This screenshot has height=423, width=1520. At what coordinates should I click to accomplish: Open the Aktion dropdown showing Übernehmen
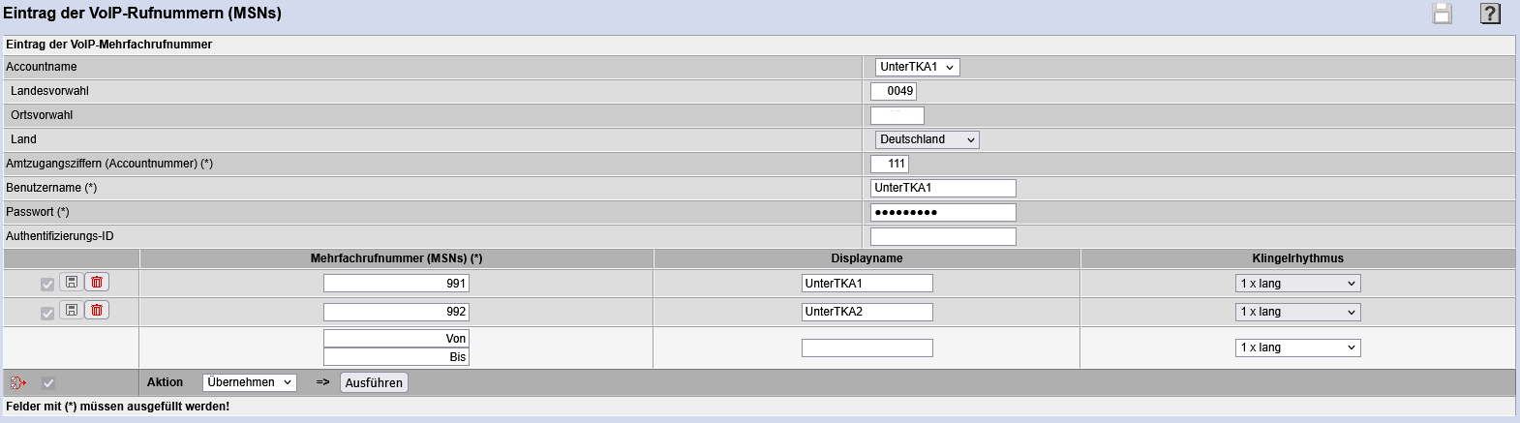tap(249, 382)
